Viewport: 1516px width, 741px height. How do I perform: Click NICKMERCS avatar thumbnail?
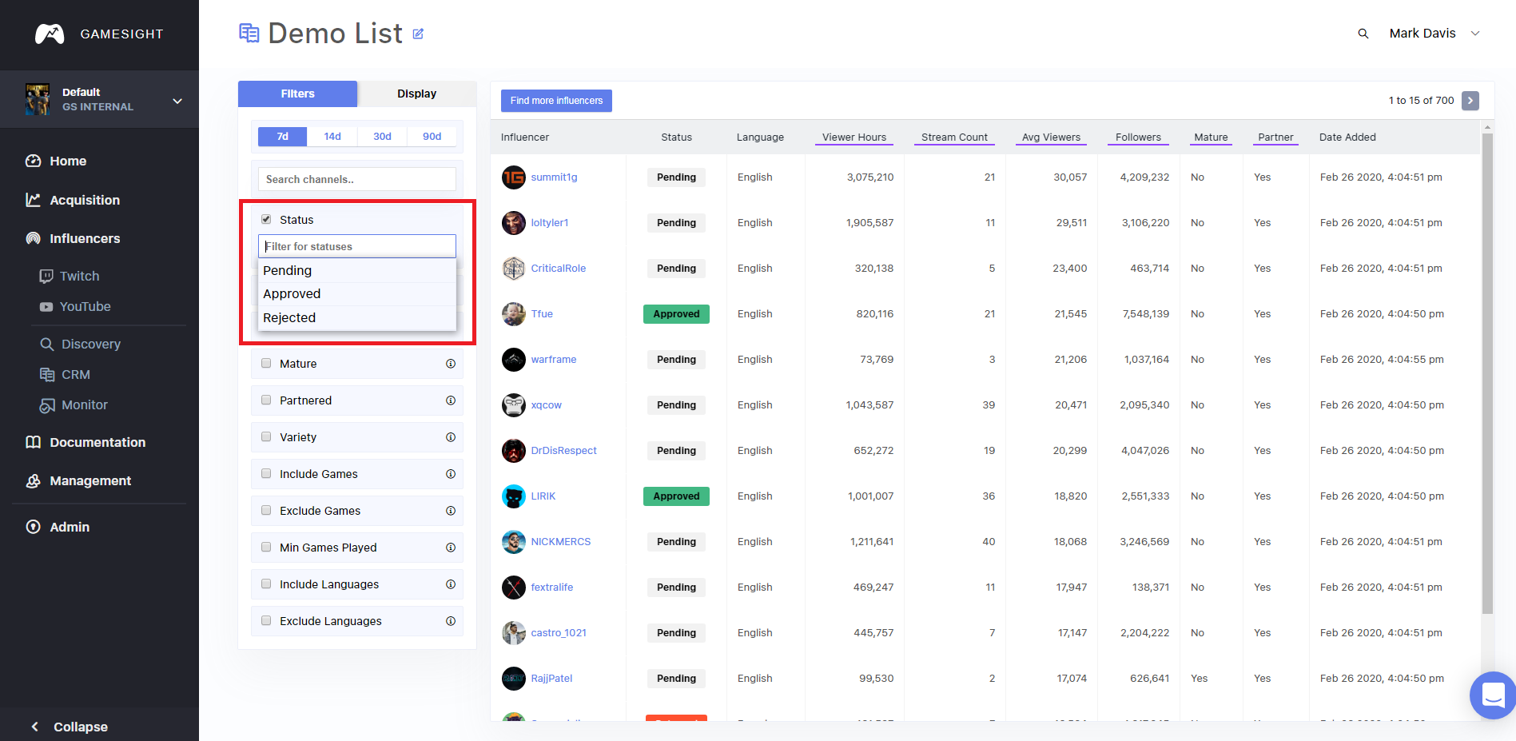pos(514,542)
